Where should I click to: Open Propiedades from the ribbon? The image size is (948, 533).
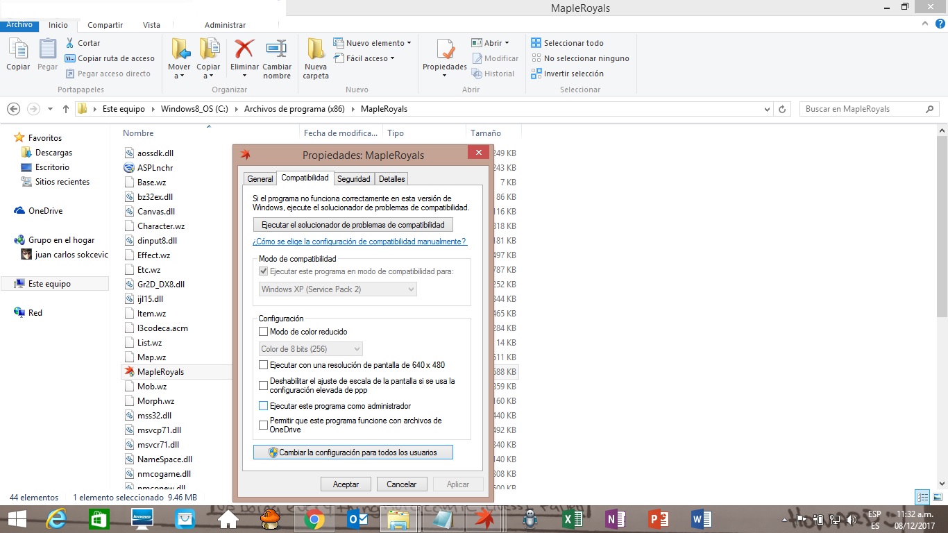(x=444, y=51)
